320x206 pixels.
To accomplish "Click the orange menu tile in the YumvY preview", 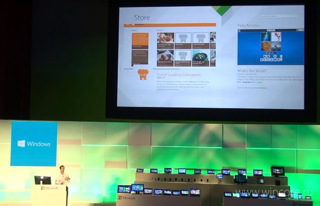I will pos(140,41).
